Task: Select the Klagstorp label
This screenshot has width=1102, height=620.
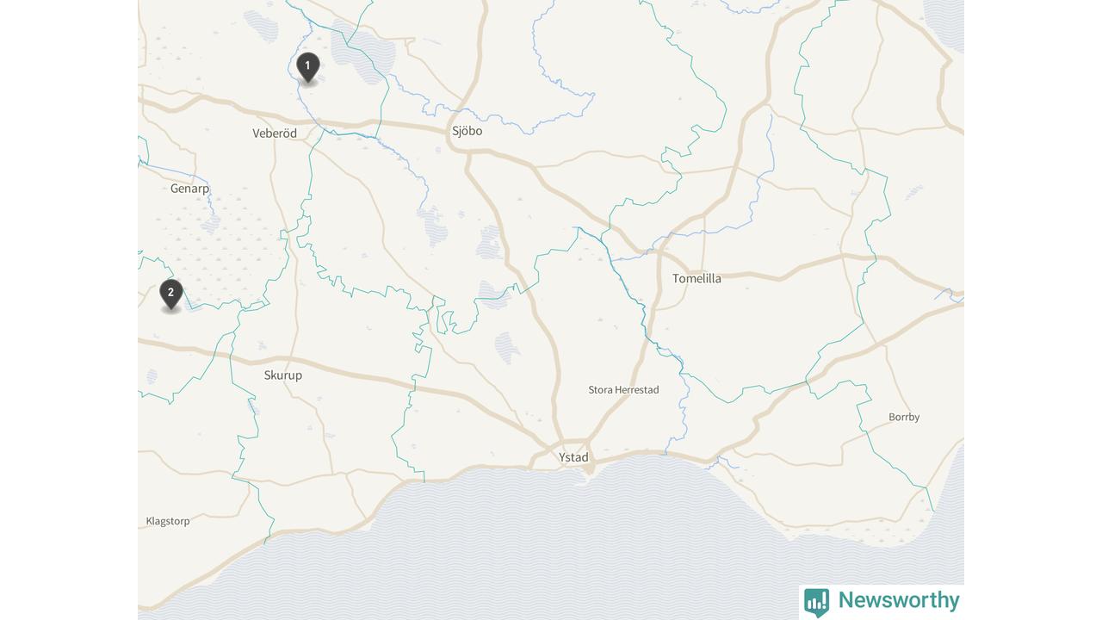Action: click(168, 521)
